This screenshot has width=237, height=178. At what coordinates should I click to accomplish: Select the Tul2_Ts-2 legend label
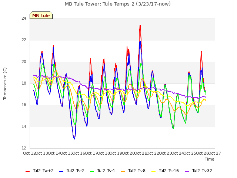pos(75,171)
